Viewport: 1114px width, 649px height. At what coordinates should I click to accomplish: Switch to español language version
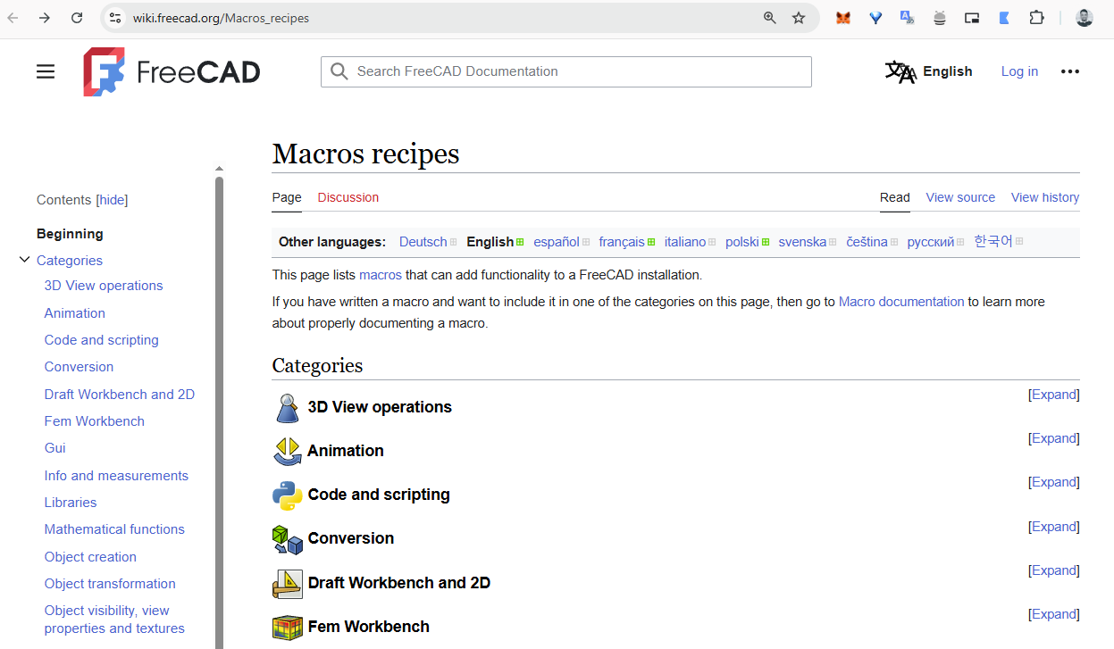click(557, 242)
